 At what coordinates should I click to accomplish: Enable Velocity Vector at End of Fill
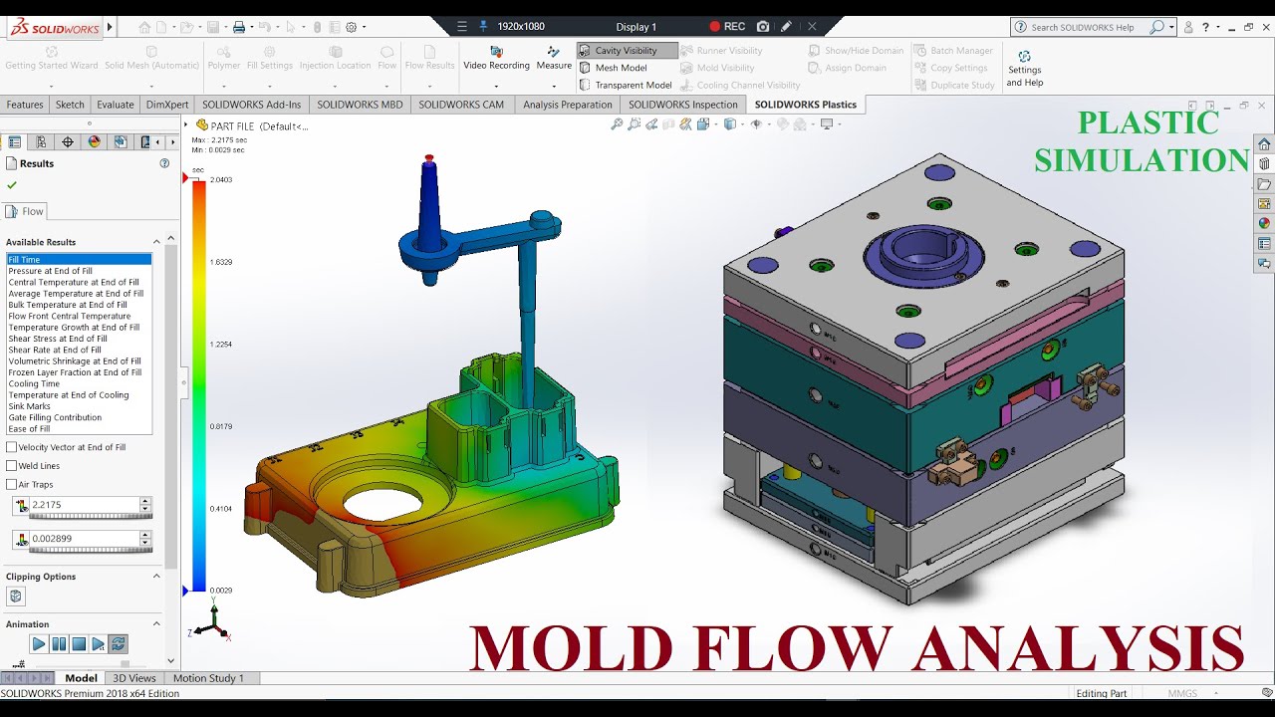12,447
